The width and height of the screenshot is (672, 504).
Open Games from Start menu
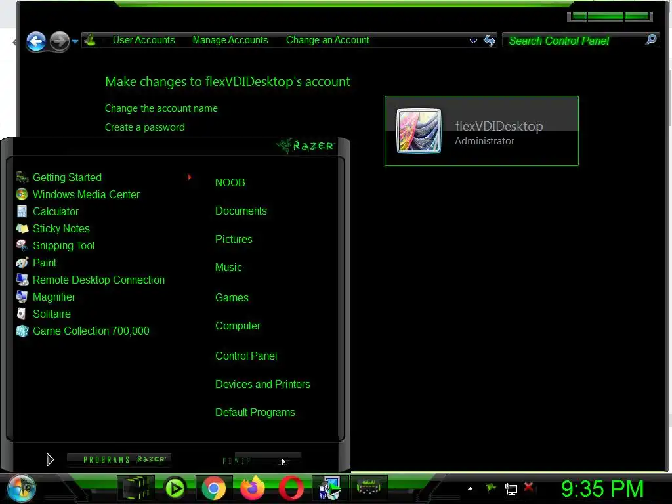(232, 297)
